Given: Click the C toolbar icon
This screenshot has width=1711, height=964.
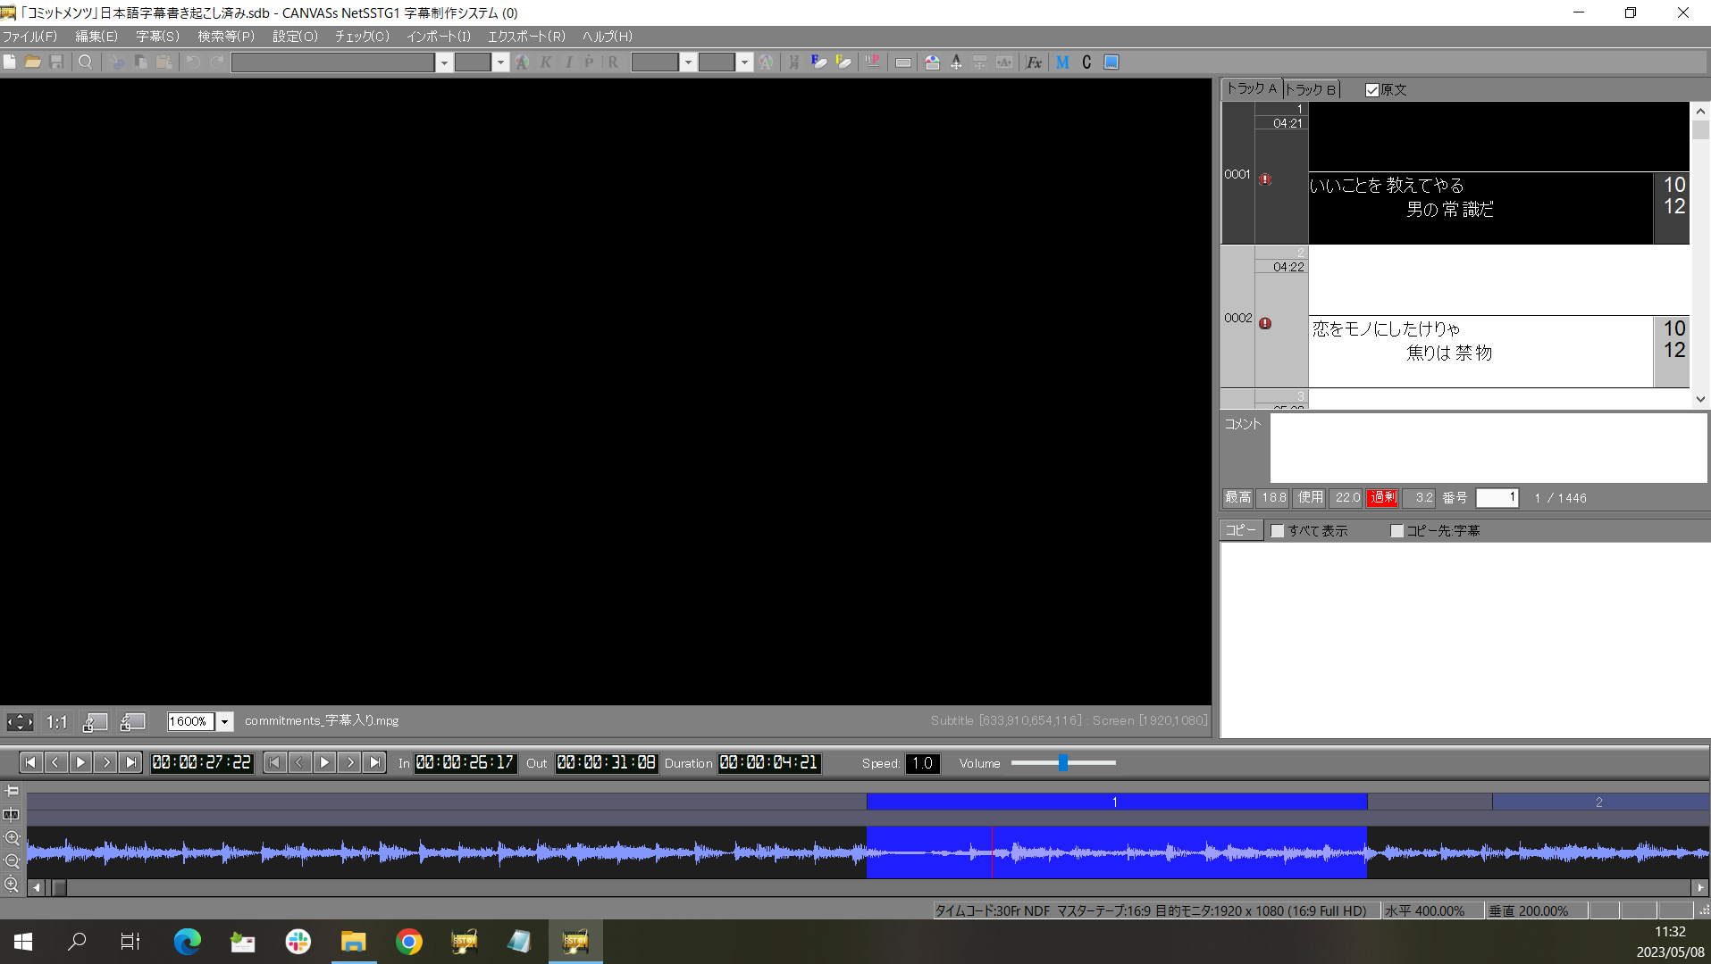Looking at the screenshot, I should (1086, 62).
